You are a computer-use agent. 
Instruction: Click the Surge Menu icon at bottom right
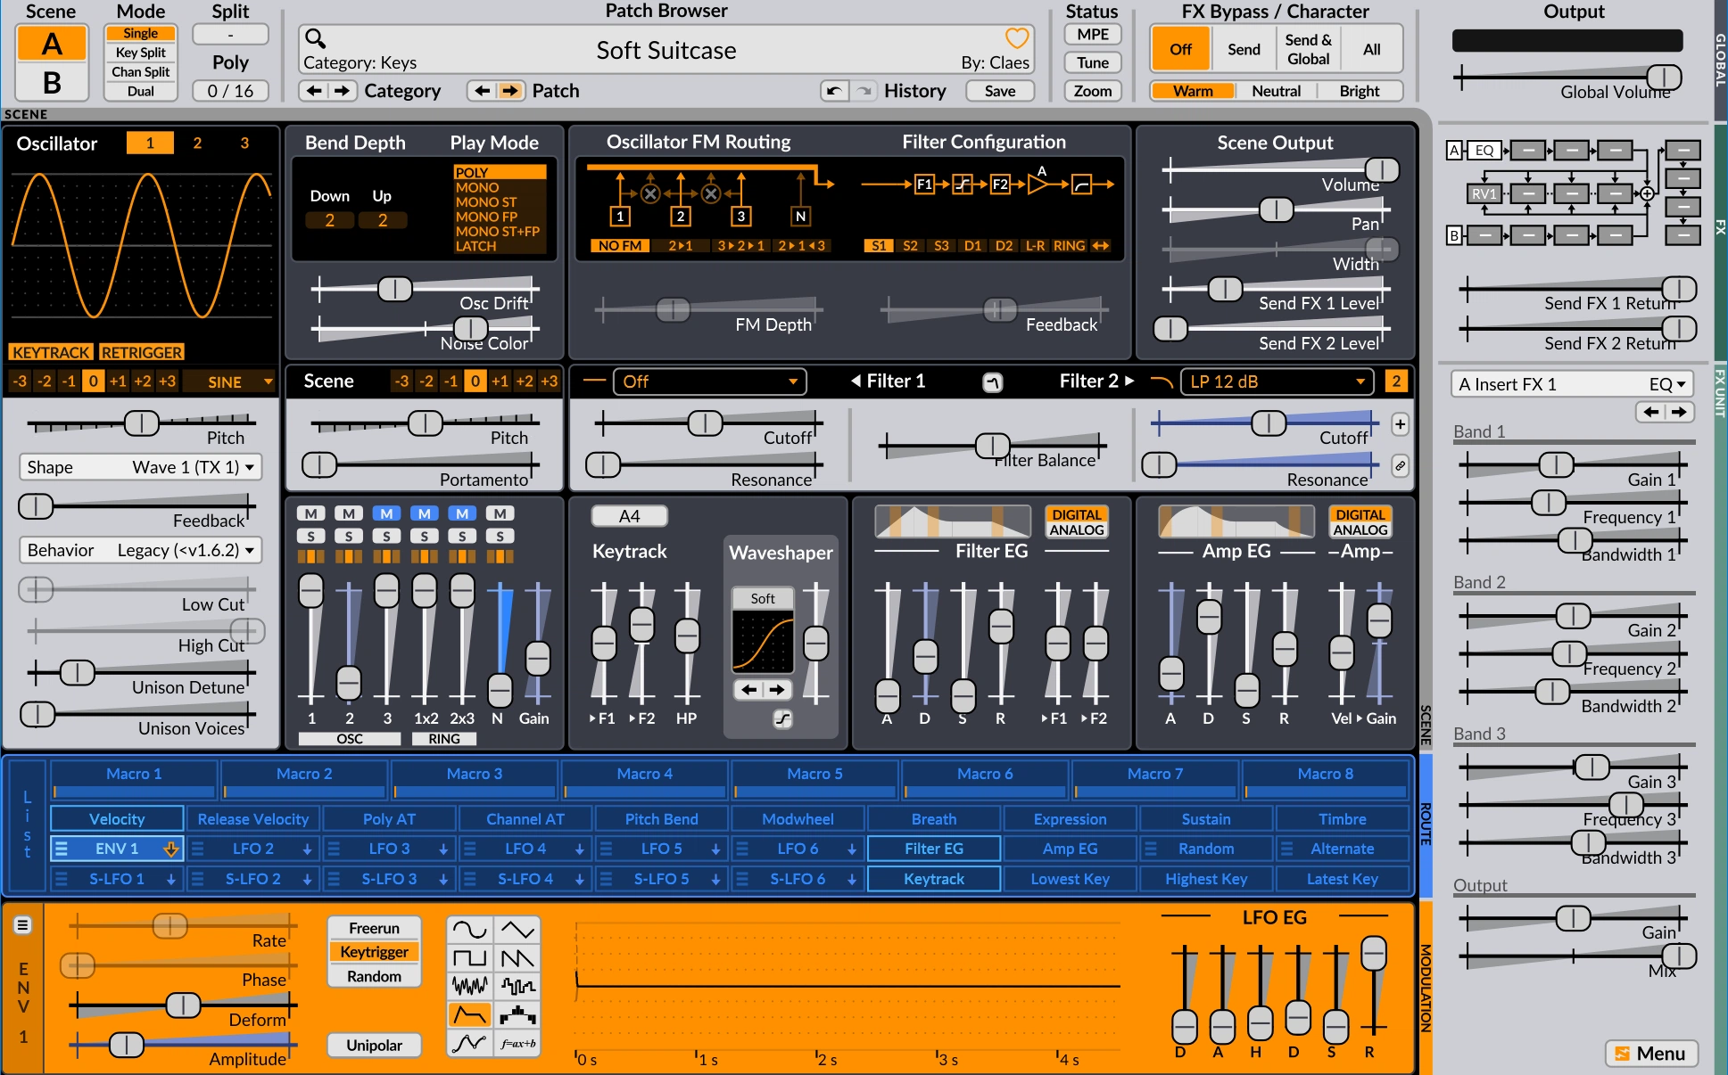point(1651,1054)
